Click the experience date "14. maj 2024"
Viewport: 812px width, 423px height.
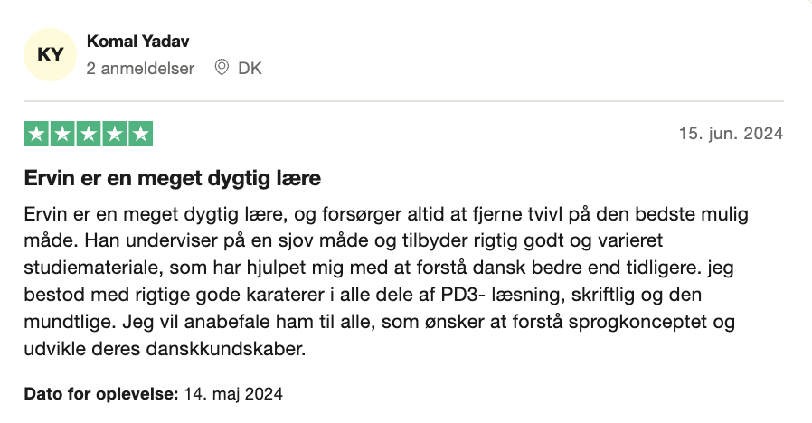[233, 394]
